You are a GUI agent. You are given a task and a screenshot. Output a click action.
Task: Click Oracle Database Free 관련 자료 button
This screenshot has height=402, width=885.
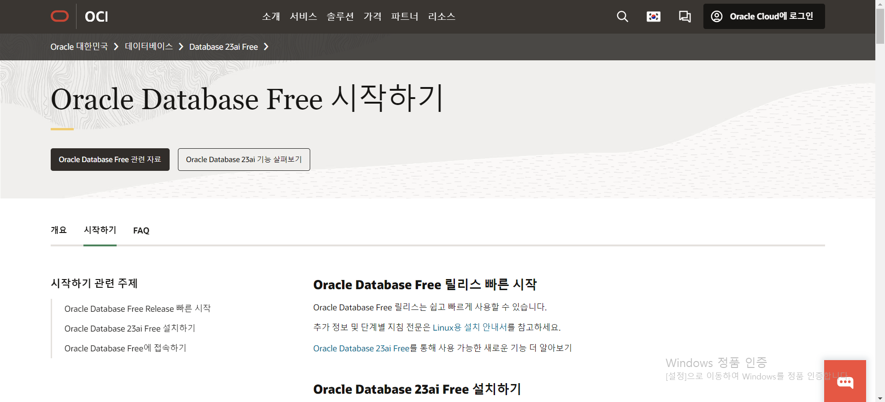[x=110, y=159]
